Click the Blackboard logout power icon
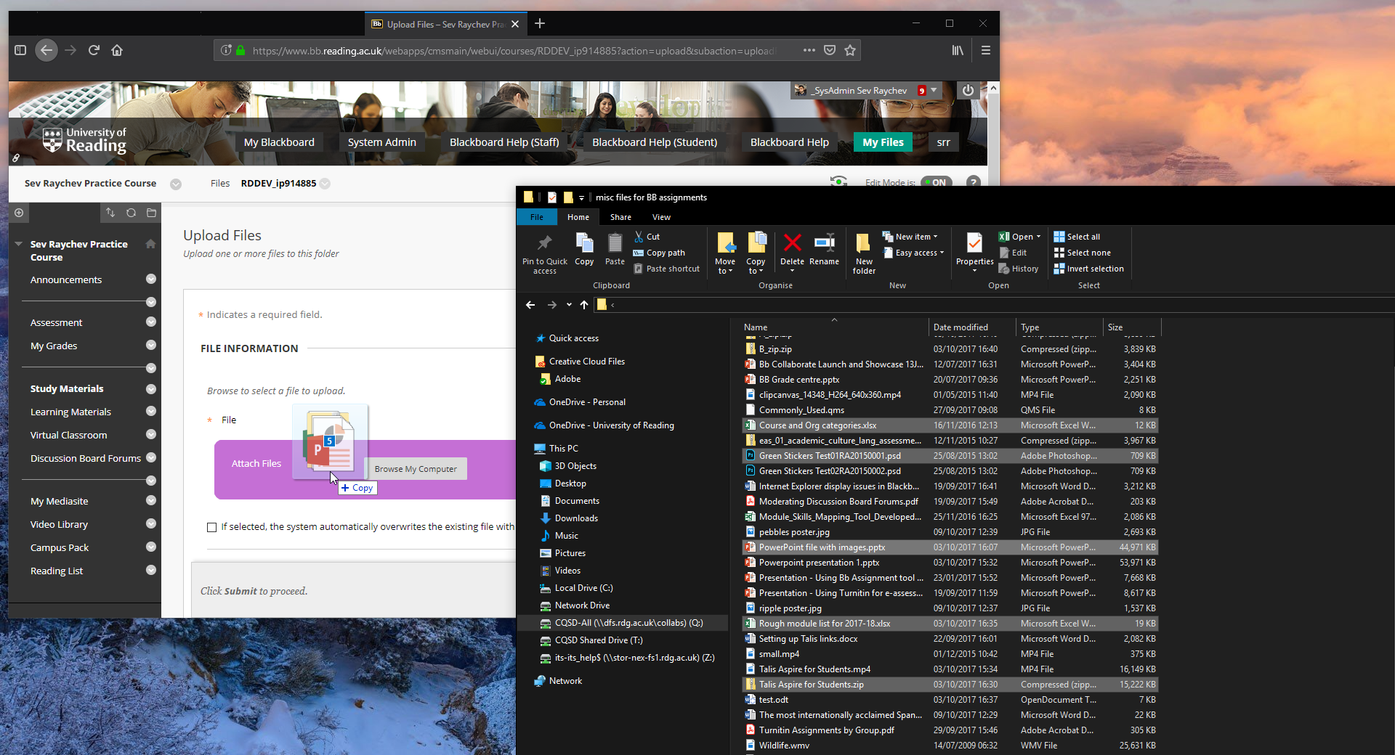The width and height of the screenshot is (1395, 755). click(x=968, y=90)
